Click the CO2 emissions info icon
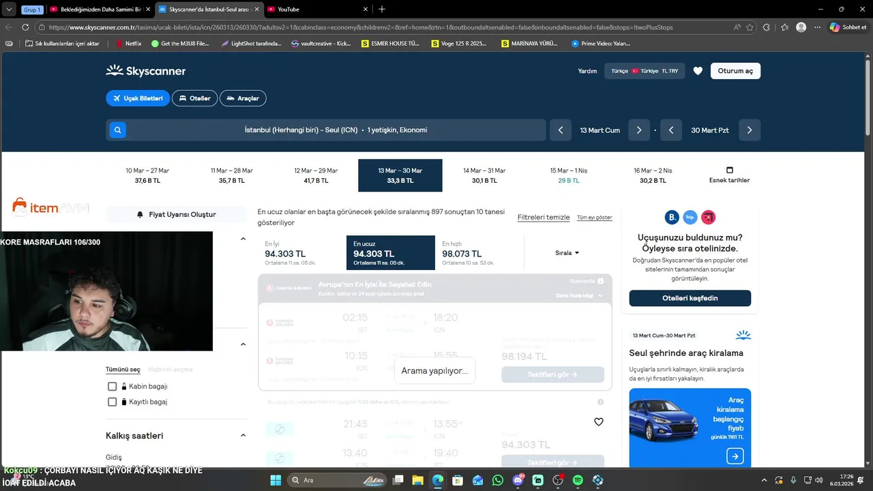Viewport: 873px width, 491px height. pyautogui.click(x=600, y=402)
